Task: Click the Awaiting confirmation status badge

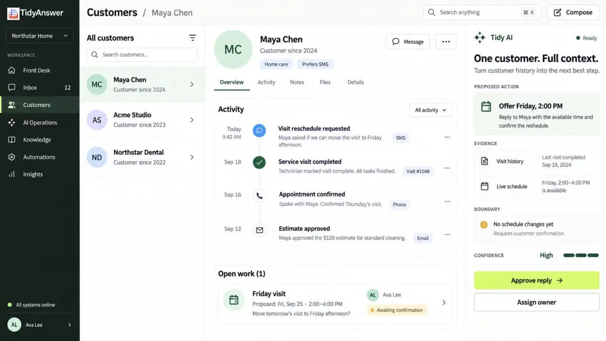Action: point(397,310)
